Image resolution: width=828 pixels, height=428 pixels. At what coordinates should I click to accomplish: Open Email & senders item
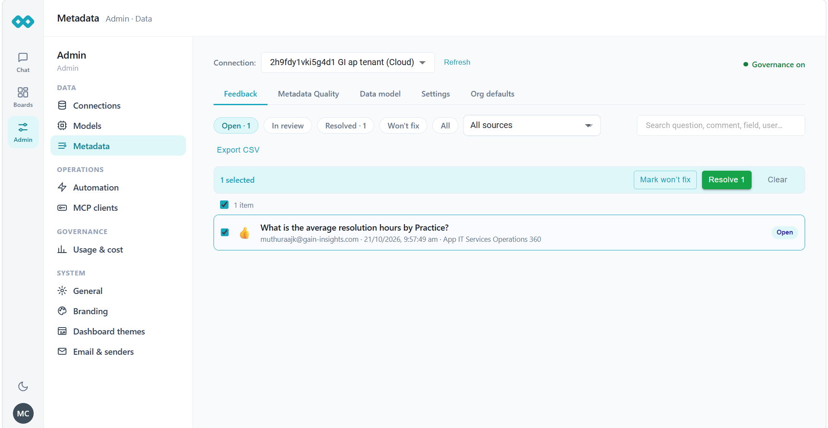(x=118, y=352)
